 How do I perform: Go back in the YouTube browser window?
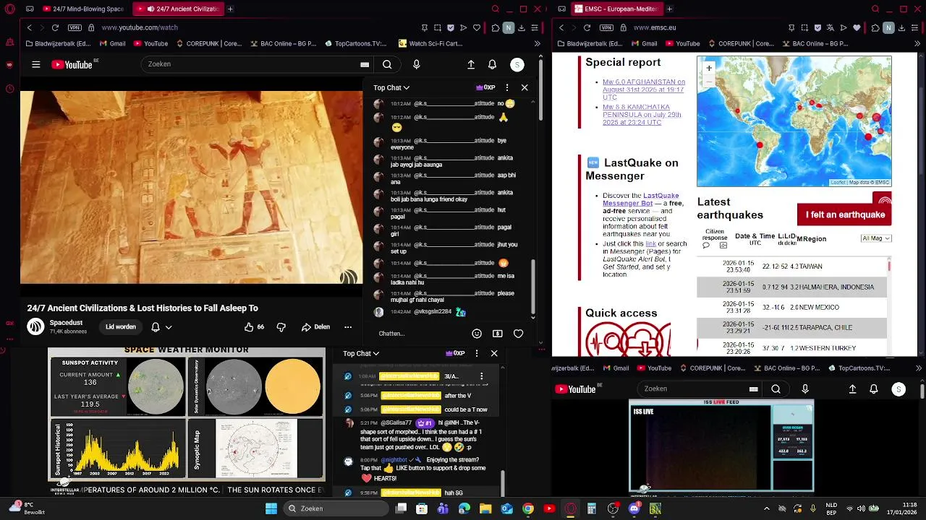[x=29, y=27]
